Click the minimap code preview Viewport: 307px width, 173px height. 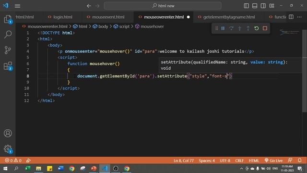coord(289,32)
